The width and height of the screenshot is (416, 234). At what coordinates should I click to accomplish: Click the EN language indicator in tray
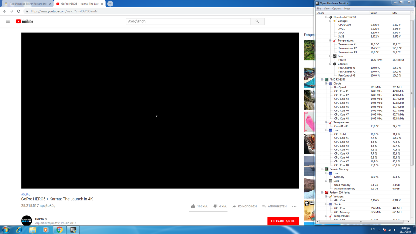373,229
